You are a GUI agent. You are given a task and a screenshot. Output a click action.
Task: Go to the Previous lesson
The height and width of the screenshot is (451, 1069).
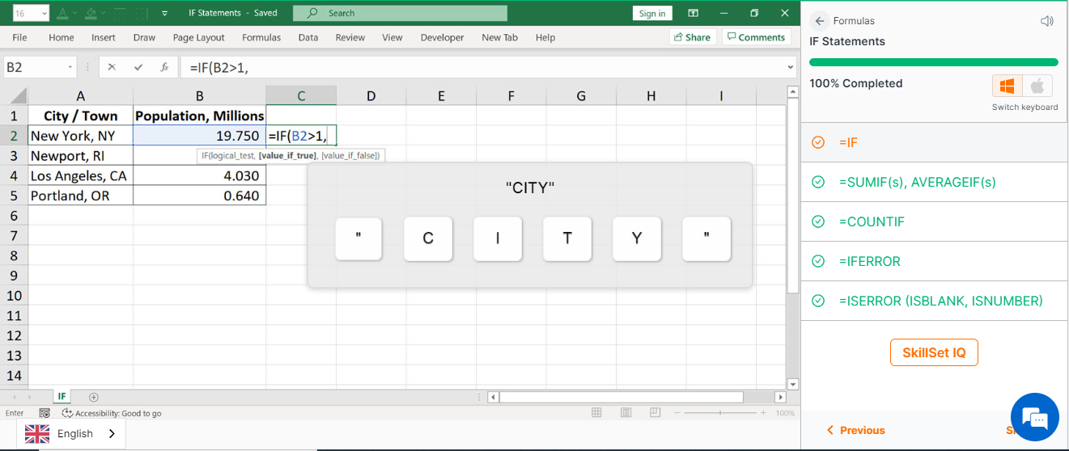click(x=855, y=430)
